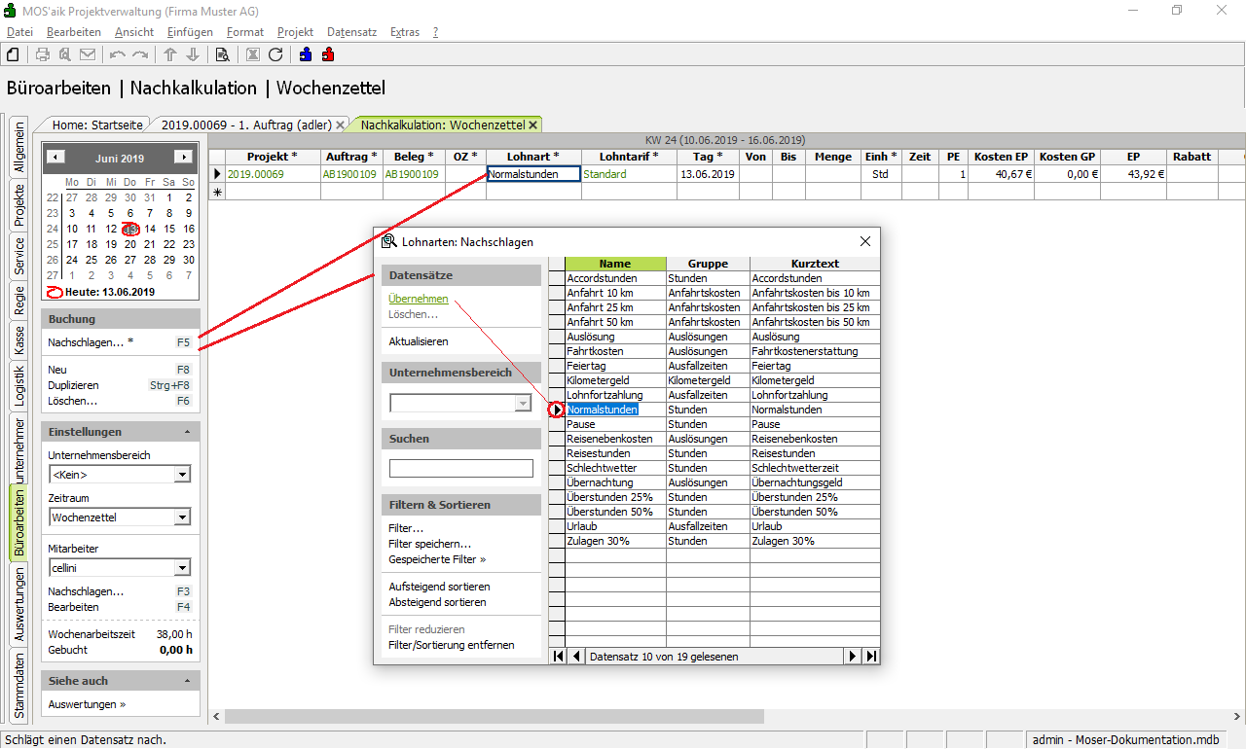Switch to the Home: Startseite tab
Viewport: 1246px width, 749px height.
[x=97, y=125]
